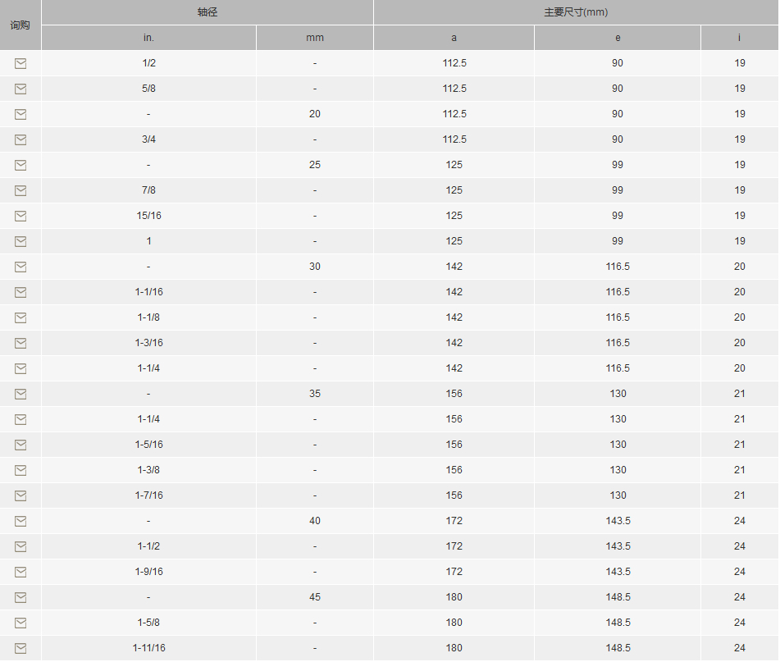Click envelope icon for 45 mm shaft row
Viewport: 780px width, 662px height.
(x=21, y=597)
